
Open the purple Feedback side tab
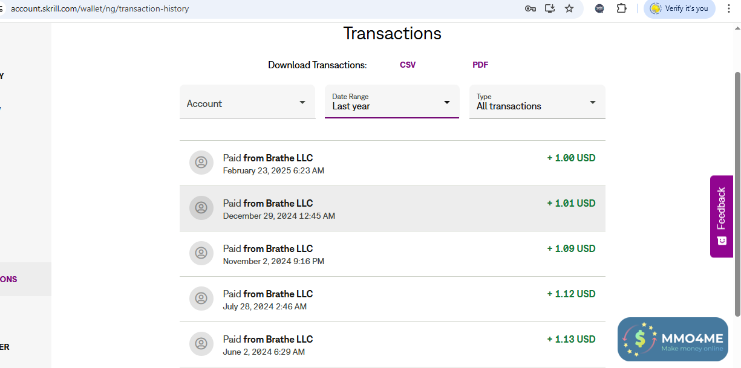click(x=721, y=216)
